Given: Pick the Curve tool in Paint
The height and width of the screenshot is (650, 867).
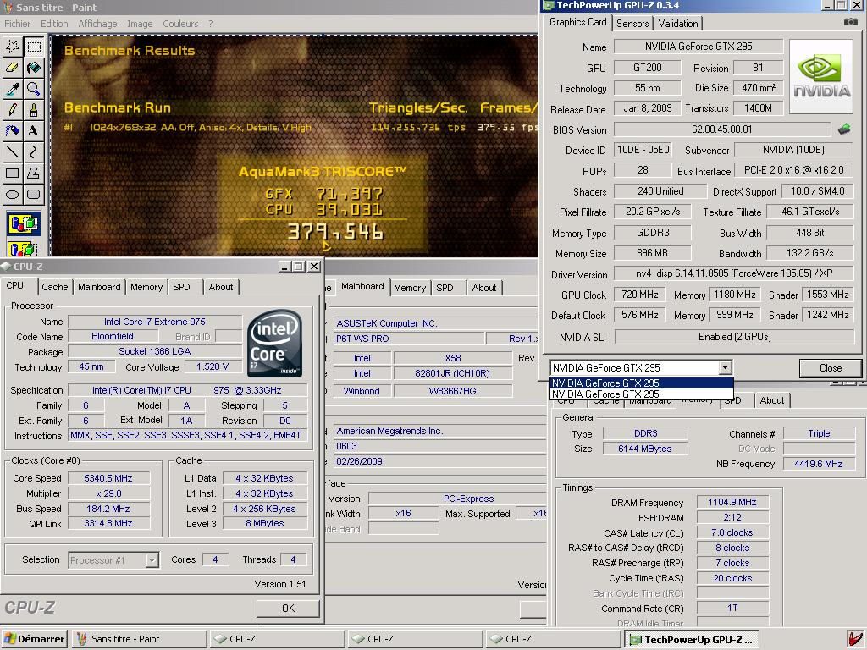Looking at the screenshot, I should [x=34, y=151].
